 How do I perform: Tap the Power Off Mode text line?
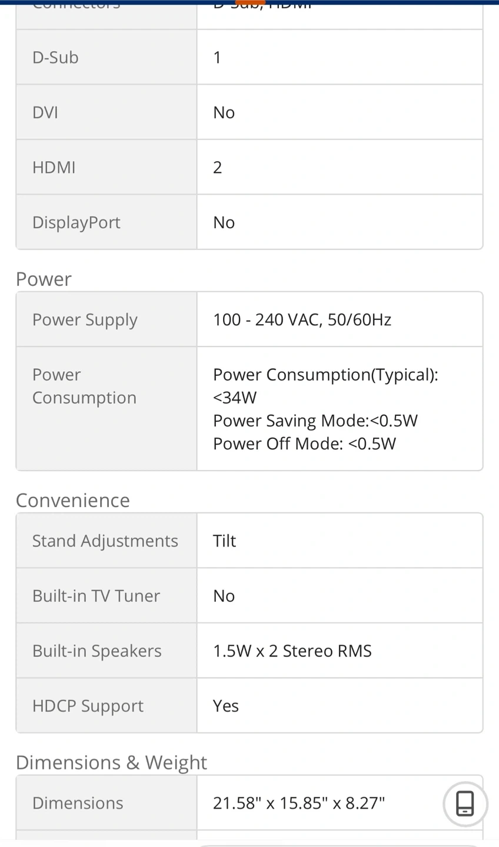(304, 443)
